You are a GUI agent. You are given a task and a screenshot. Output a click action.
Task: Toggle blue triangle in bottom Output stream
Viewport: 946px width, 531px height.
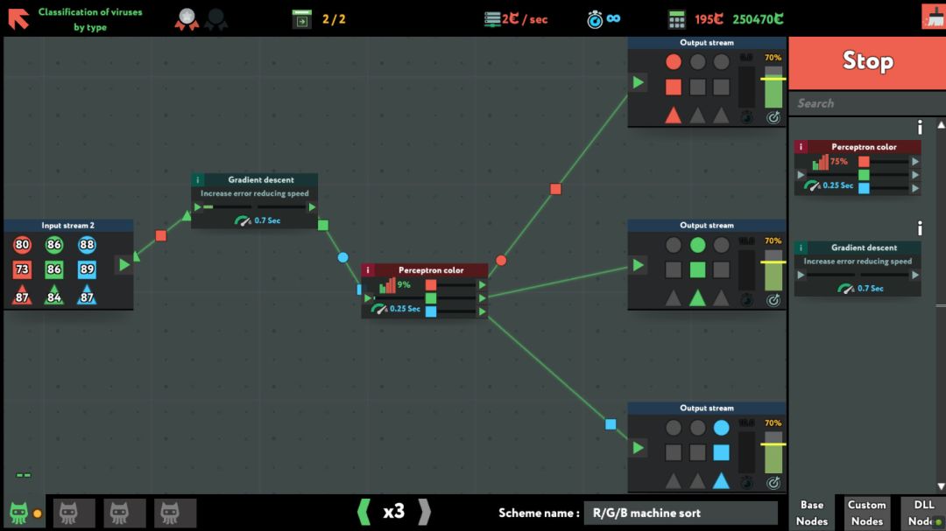721,479
